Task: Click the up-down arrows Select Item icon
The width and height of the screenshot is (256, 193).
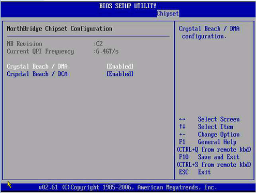Action: point(182,126)
